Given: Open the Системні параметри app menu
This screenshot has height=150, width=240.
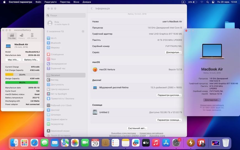Looking at the screenshot, I should click(20, 2).
